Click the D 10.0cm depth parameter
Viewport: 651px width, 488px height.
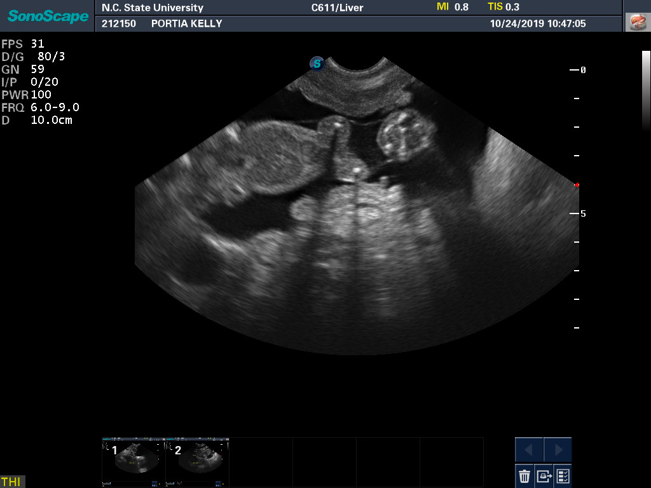pyautogui.click(x=37, y=120)
